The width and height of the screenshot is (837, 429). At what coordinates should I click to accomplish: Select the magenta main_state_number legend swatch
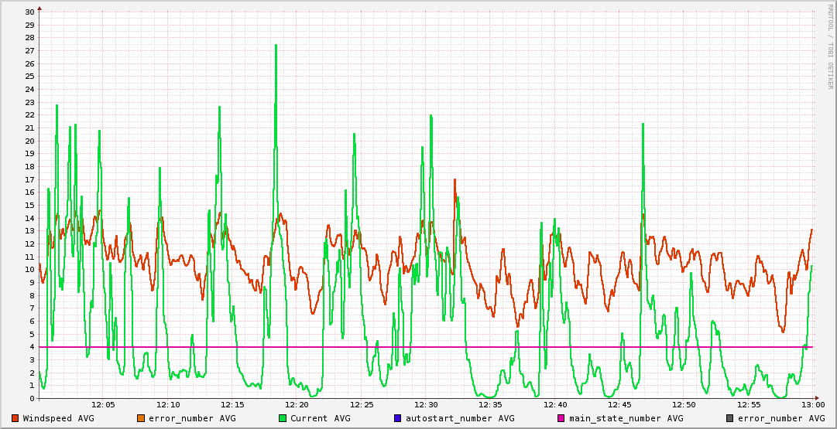coord(561,418)
